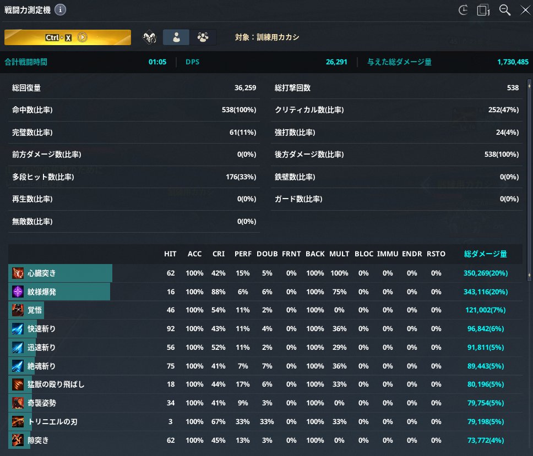Image resolution: width=533 pixels, height=456 pixels.
Task: Click the play icon on the yellow button
Action: pos(82,37)
